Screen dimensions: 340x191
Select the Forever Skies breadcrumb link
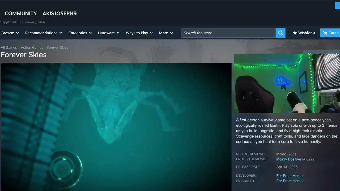[58, 47]
